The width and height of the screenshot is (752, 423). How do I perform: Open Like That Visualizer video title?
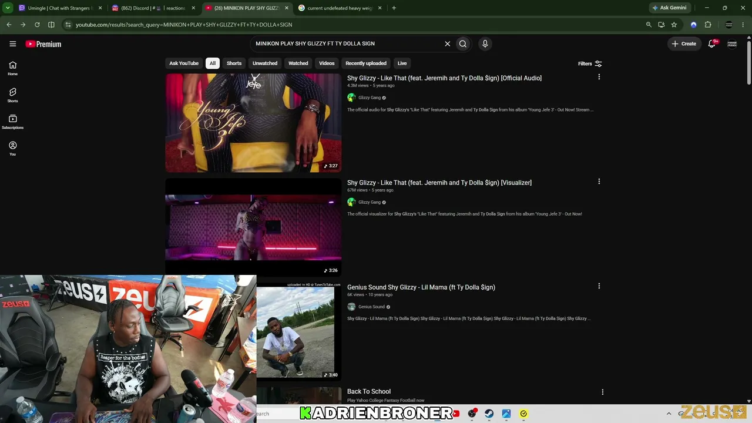coord(439,183)
